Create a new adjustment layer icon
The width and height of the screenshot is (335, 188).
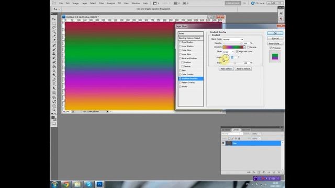[x=264, y=172]
